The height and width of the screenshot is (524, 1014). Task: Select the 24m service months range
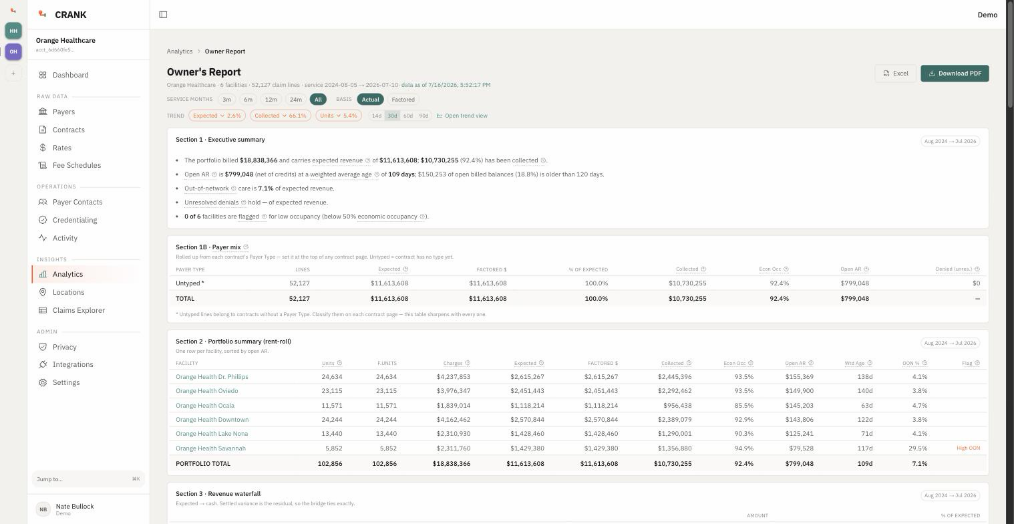click(x=295, y=100)
